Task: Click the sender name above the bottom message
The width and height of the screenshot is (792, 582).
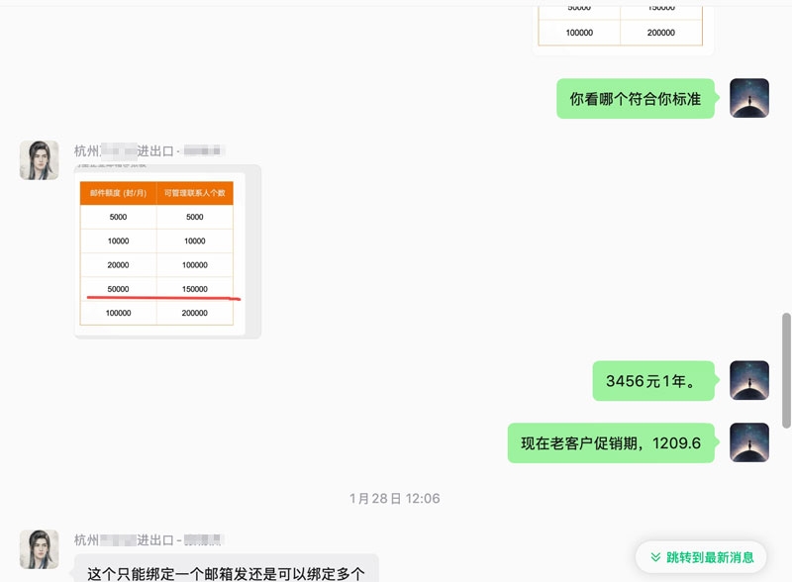Action: (x=149, y=539)
